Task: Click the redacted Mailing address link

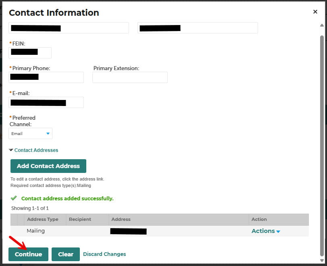Action: point(129,231)
